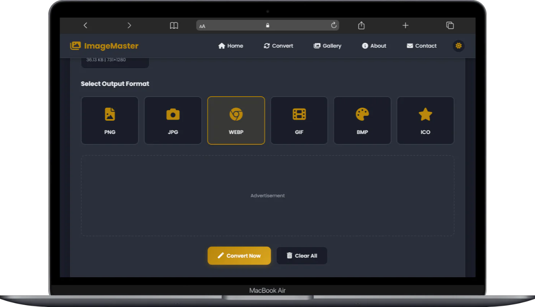The image size is (535, 307).
Task: Toggle the light/dark theme sun button
Action: point(459,46)
